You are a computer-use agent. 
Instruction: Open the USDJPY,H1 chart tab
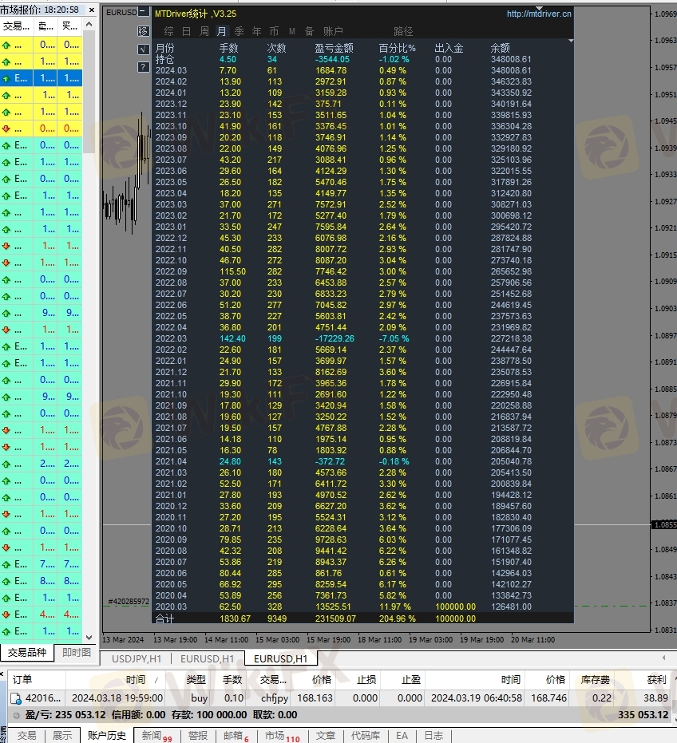[137, 658]
